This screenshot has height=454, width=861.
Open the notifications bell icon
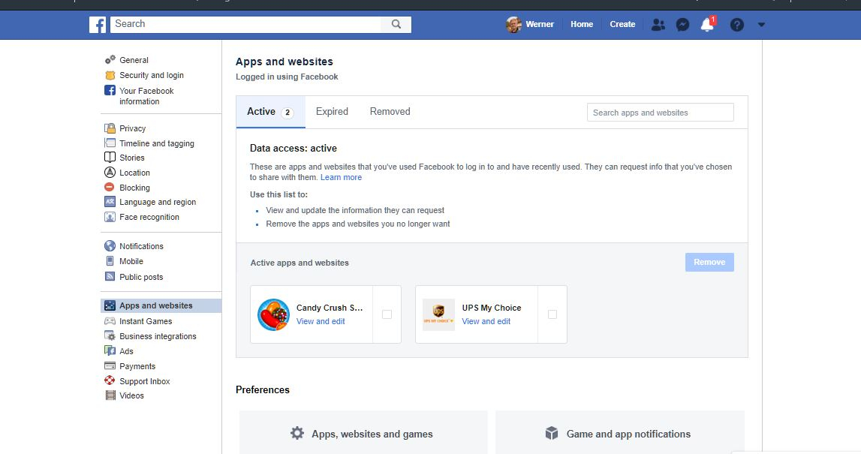[x=707, y=24]
